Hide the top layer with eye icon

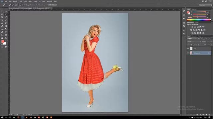click(188, 49)
